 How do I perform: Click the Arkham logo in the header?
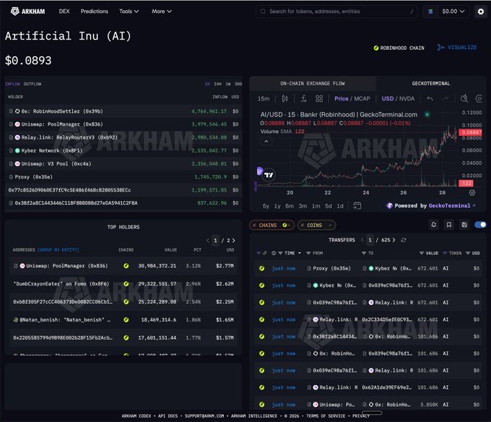tap(28, 12)
